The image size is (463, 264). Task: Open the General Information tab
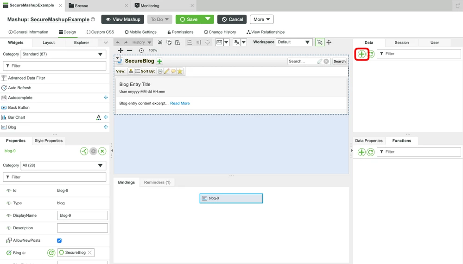28,32
